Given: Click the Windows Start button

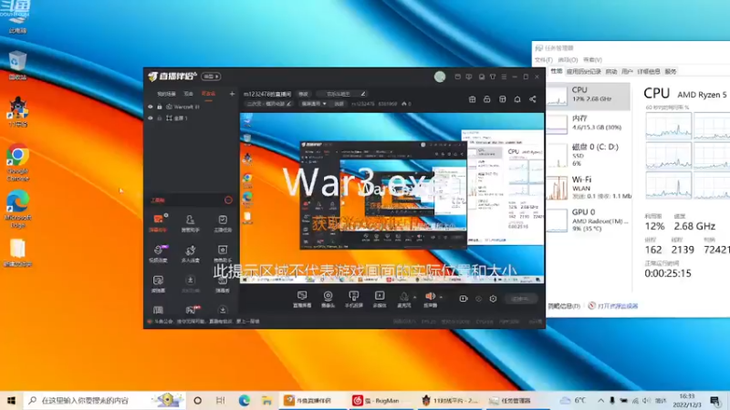Looking at the screenshot, I should pos(11,400).
